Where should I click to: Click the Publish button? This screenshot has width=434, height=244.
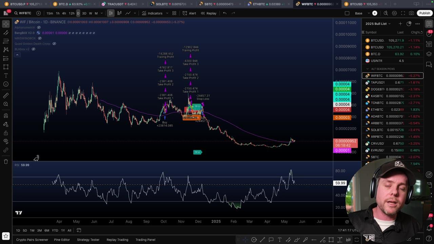[424, 13]
